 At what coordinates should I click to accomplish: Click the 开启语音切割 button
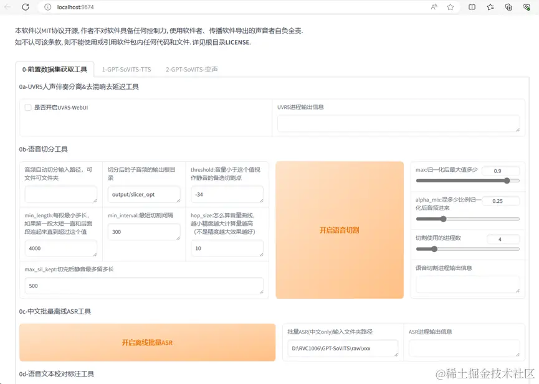(x=340, y=230)
